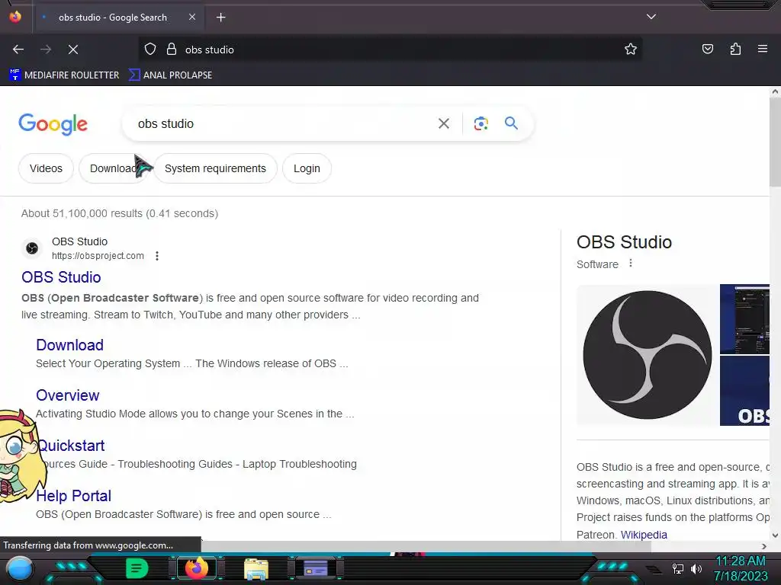Search by image using the camera icon
This screenshot has height=585, width=781.
click(480, 123)
